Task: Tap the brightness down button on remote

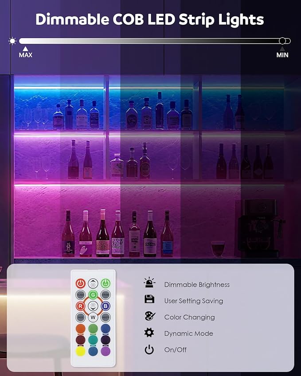Action: click(x=93, y=306)
